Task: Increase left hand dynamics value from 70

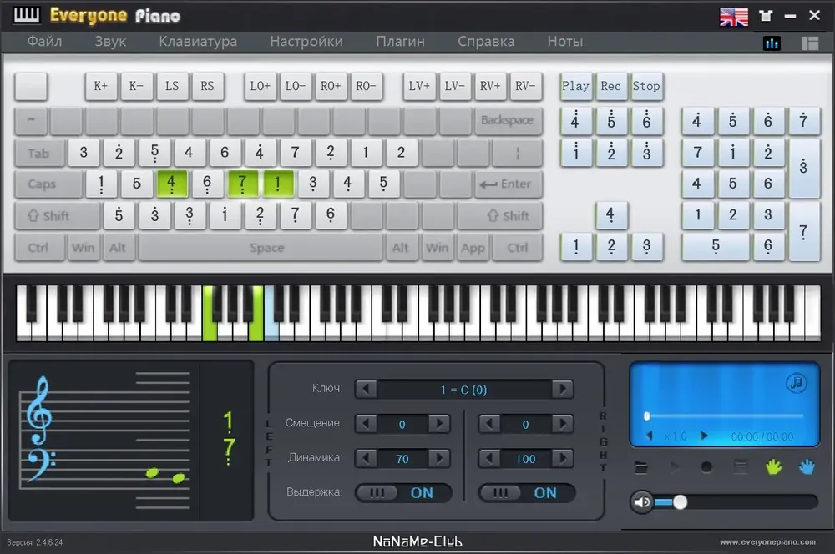Action: (439, 459)
